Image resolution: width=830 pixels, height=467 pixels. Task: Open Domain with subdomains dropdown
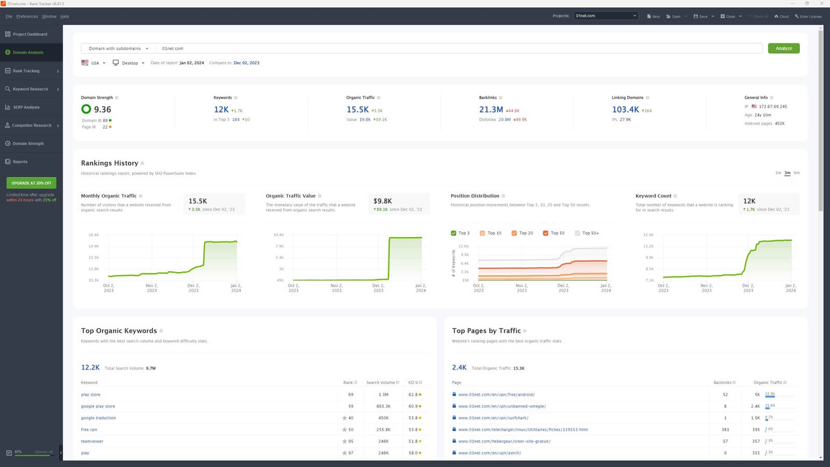tap(118, 48)
